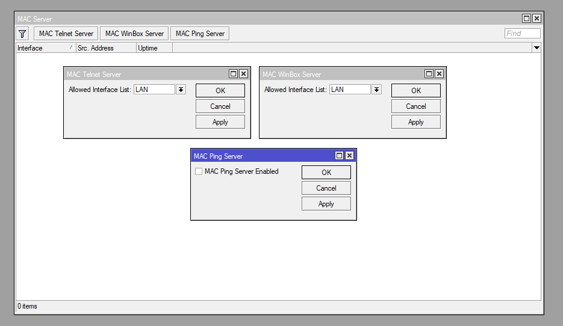Image resolution: width=563 pixels, height=326 pixels.
Task: Cancel the MAC Telnet Server dialog
Action: click(x=220, y=106)
